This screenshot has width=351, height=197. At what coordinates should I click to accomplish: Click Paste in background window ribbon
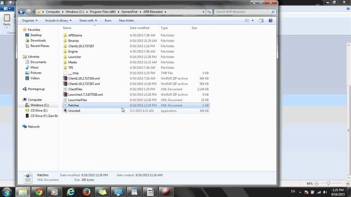pos(7,20)
